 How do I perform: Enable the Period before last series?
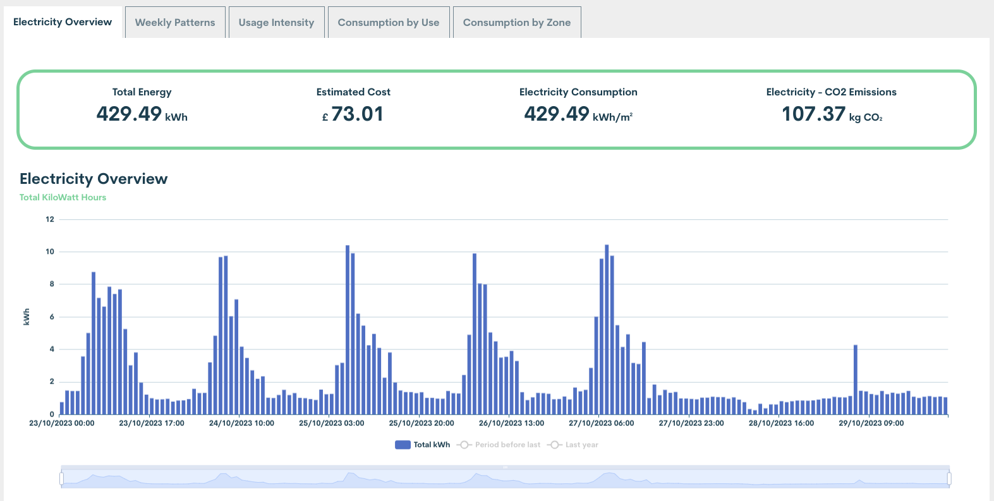pos(507,445)
